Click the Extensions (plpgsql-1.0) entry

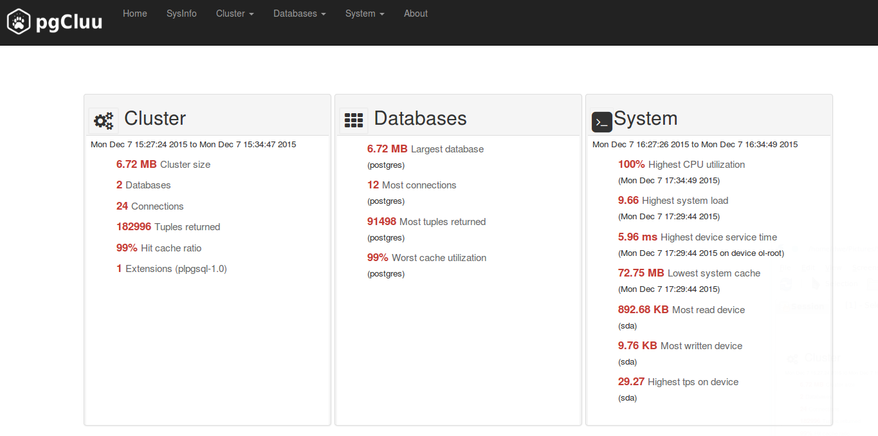tap(172, 269)
